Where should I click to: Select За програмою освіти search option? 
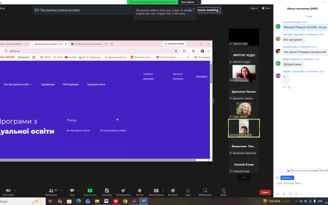tap(113, 130)
